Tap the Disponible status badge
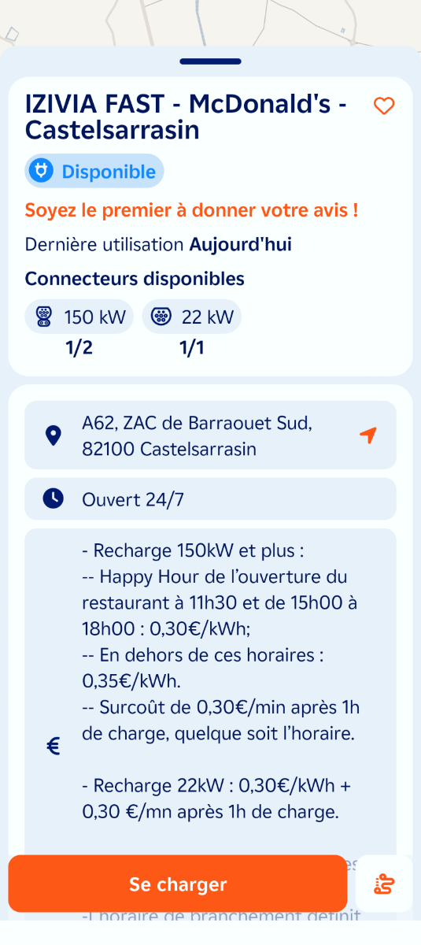This screenshot has height=945, width=421. coord(94,171)
